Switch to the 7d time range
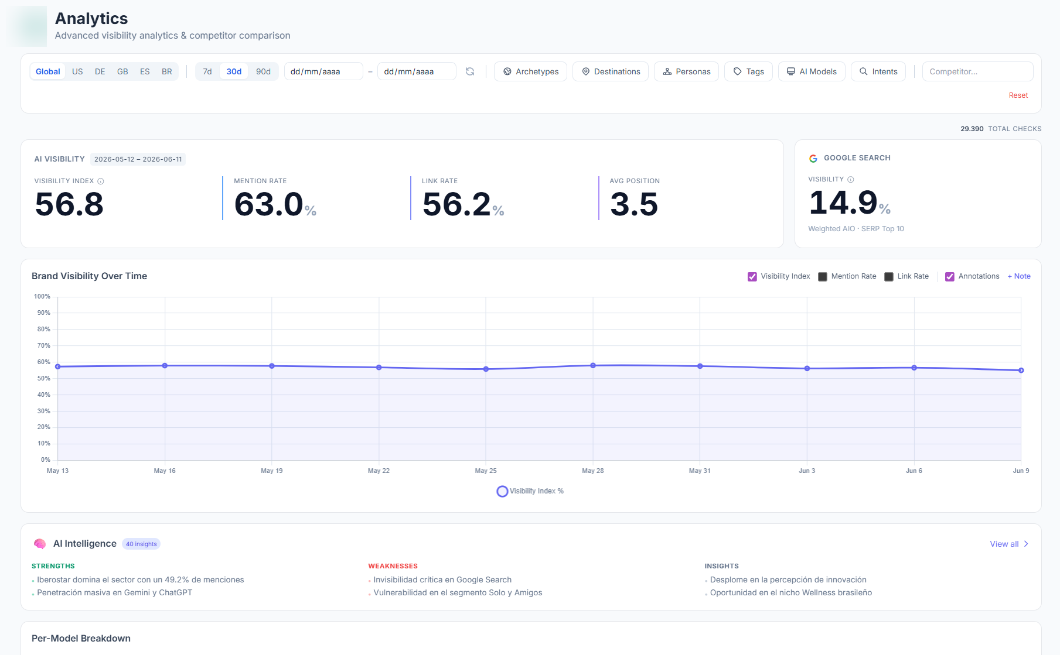Screen dimensions: 1060x655 (207, 71)
